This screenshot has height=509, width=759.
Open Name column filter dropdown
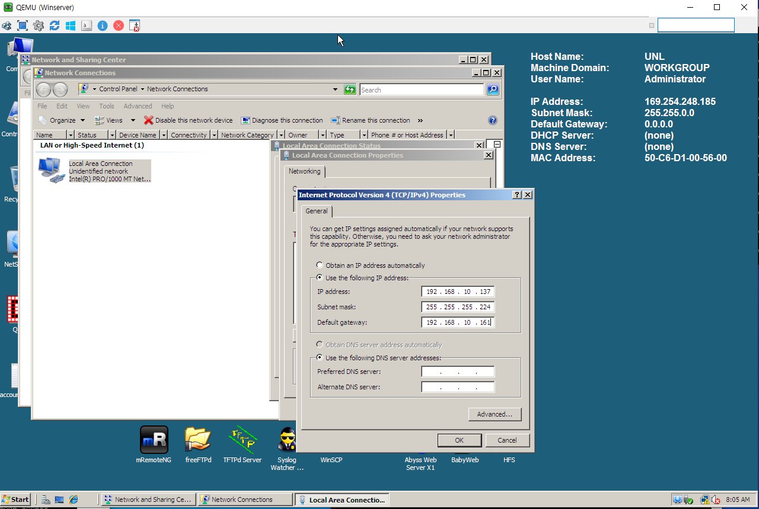click(x=71, y=135)
